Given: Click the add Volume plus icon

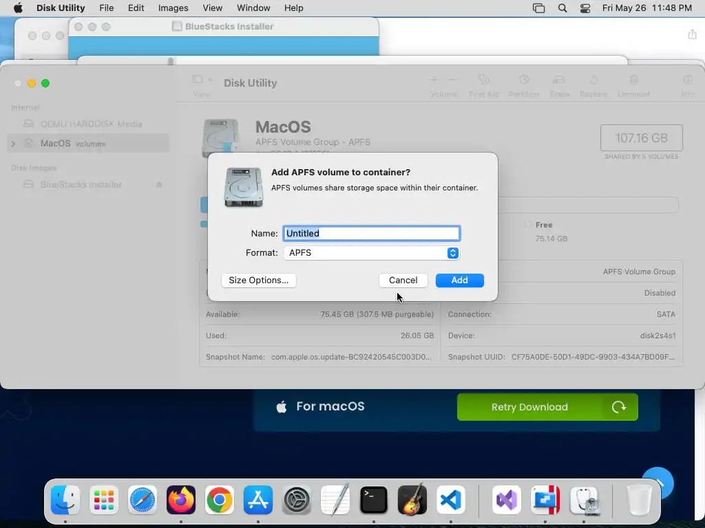Looking at the screenshot, I should [434, 80].
